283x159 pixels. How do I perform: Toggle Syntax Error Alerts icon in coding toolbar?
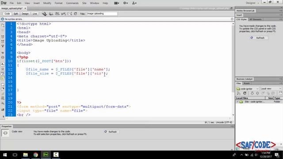tap(3, 78)
